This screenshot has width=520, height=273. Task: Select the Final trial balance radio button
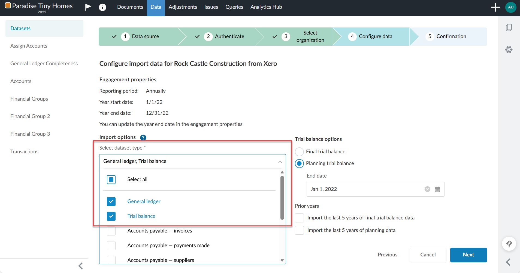(x=299, y=152)
